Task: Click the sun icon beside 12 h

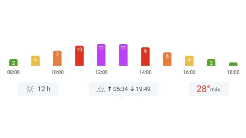Action: click(30, 89)
